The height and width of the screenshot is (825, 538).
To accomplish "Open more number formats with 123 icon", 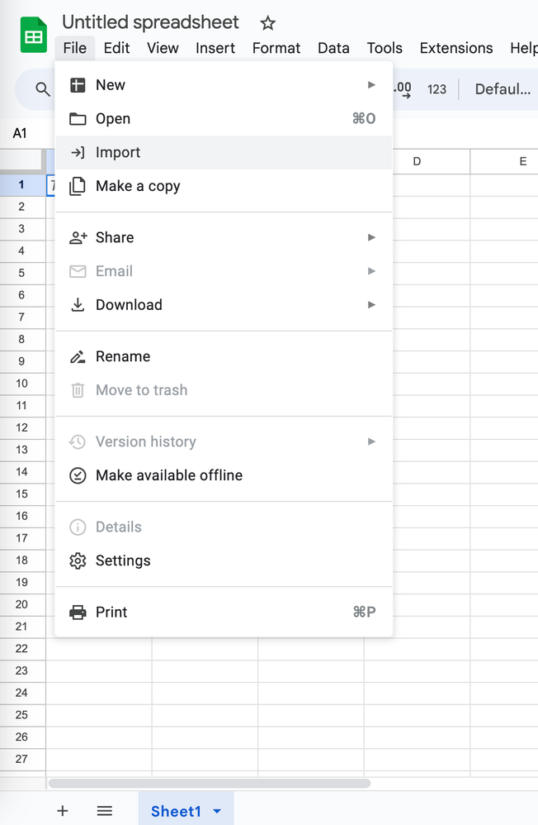I will (437, 89).
